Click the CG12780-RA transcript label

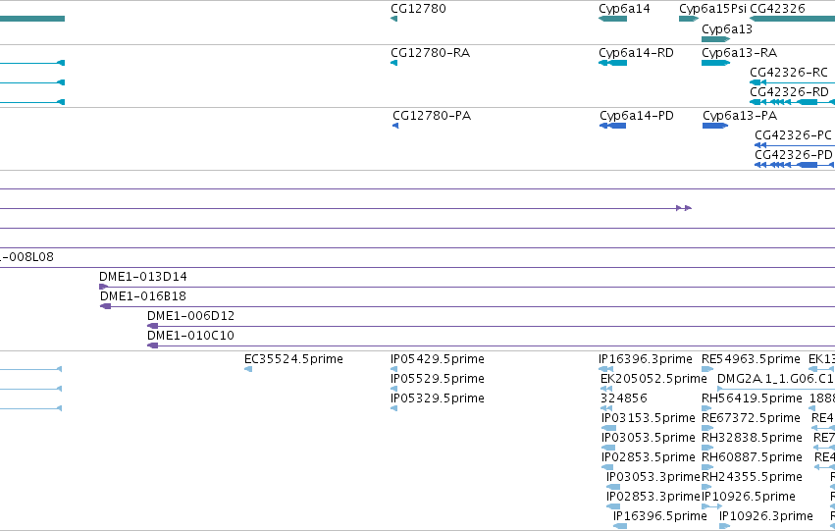[x=431, y=53]
